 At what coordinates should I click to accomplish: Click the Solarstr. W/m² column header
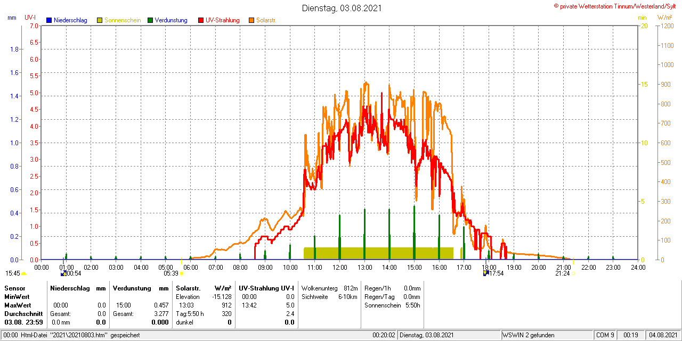[204, 288]
